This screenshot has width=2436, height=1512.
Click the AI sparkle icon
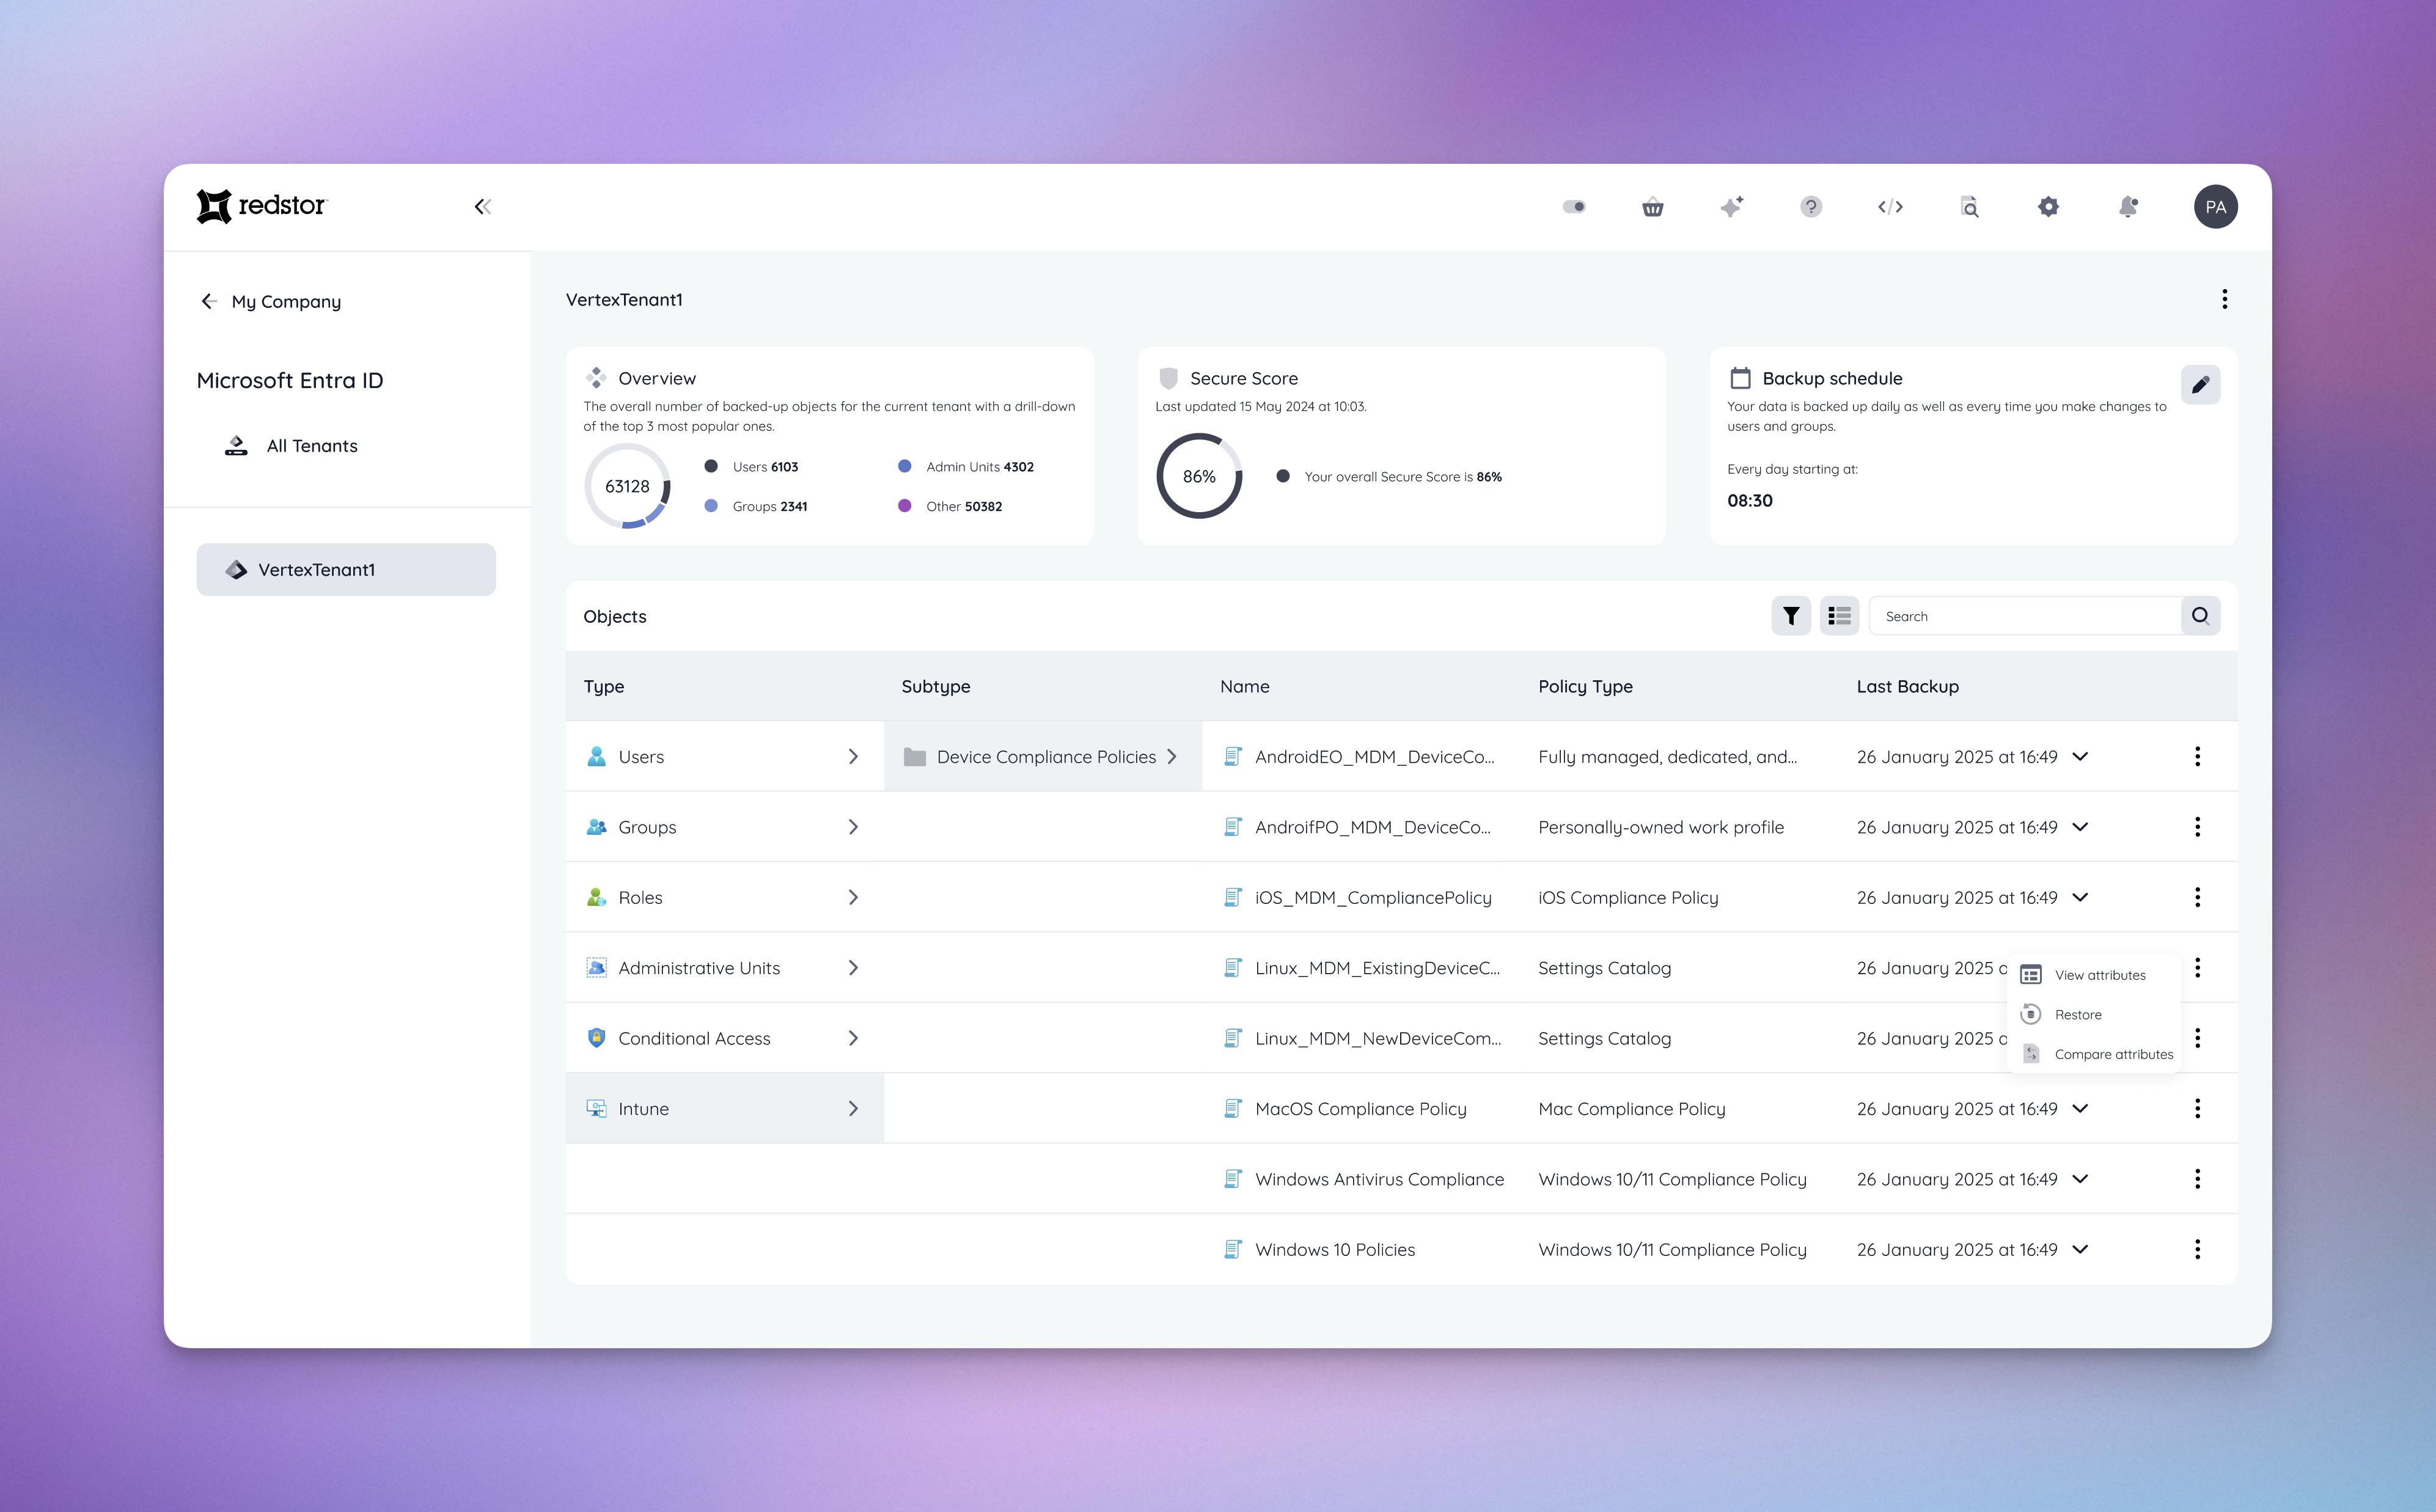(1732, 207)
